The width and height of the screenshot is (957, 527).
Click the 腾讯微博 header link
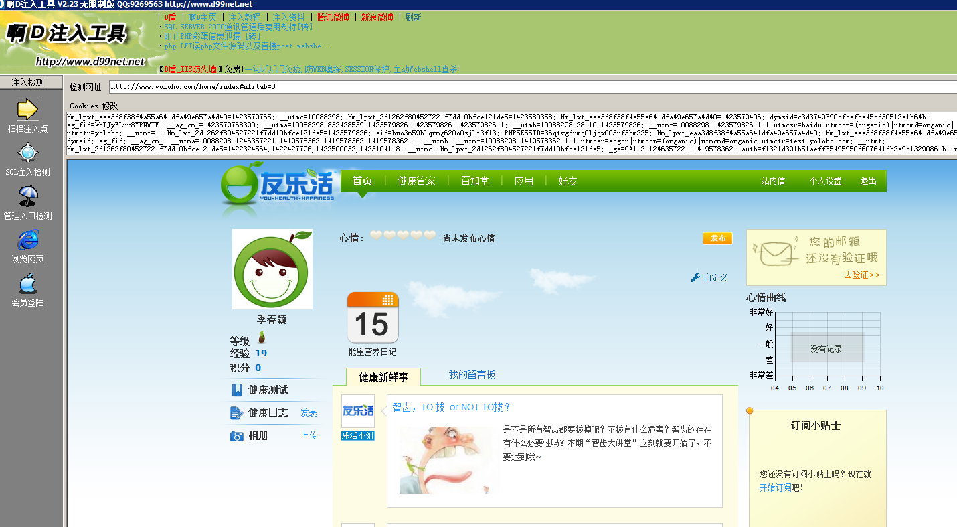(x=333, y=17)
